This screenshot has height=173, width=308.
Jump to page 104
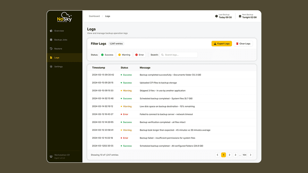244,155
